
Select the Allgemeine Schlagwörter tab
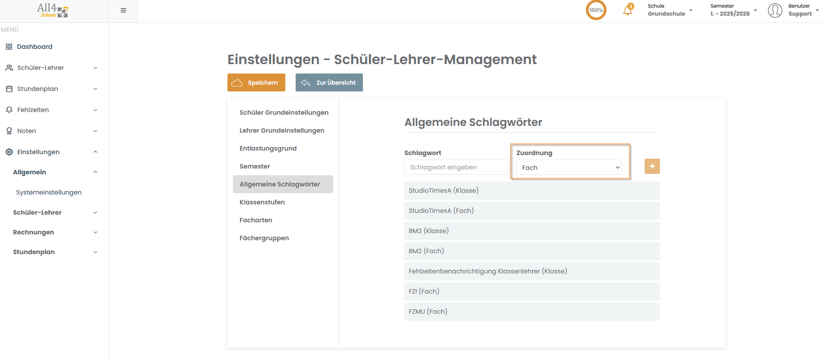coord(283,184)
